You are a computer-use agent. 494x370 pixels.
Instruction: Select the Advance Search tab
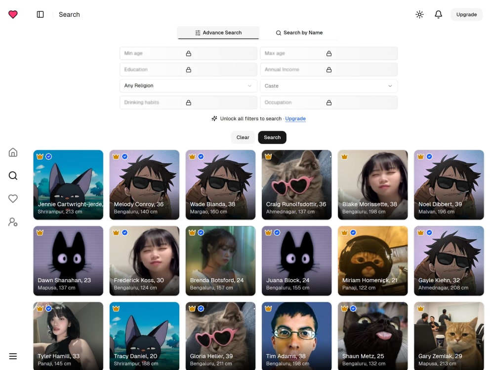[218, 33]
